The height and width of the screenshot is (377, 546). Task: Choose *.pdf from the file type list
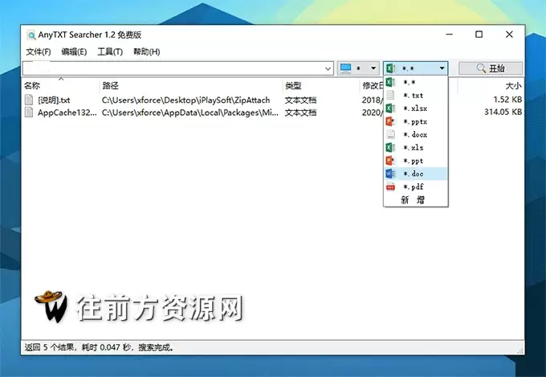click(x=415, y=187)
